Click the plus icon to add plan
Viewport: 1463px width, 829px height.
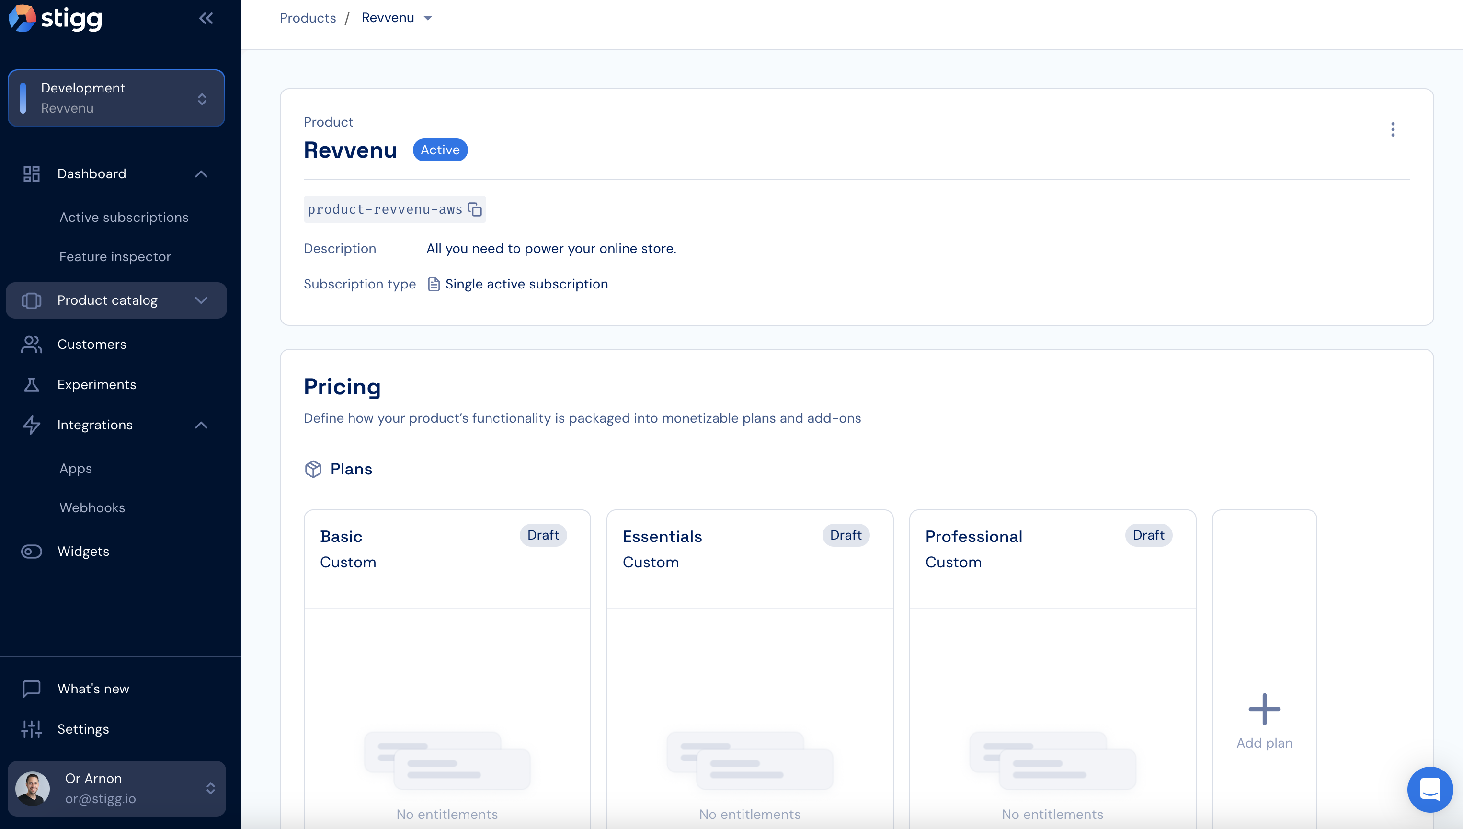(x=1264, y=709)
